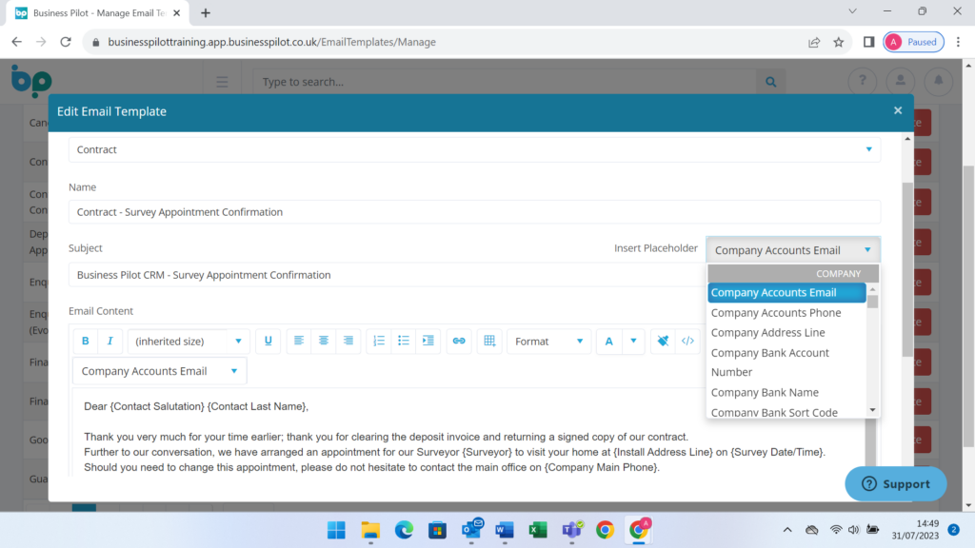Open the inherited size font dropdown

click(189, 342)
